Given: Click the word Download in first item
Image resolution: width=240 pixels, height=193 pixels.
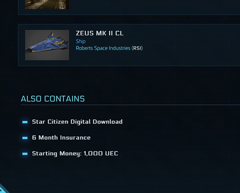Looking at the screenshot, I should pos(108,122).
